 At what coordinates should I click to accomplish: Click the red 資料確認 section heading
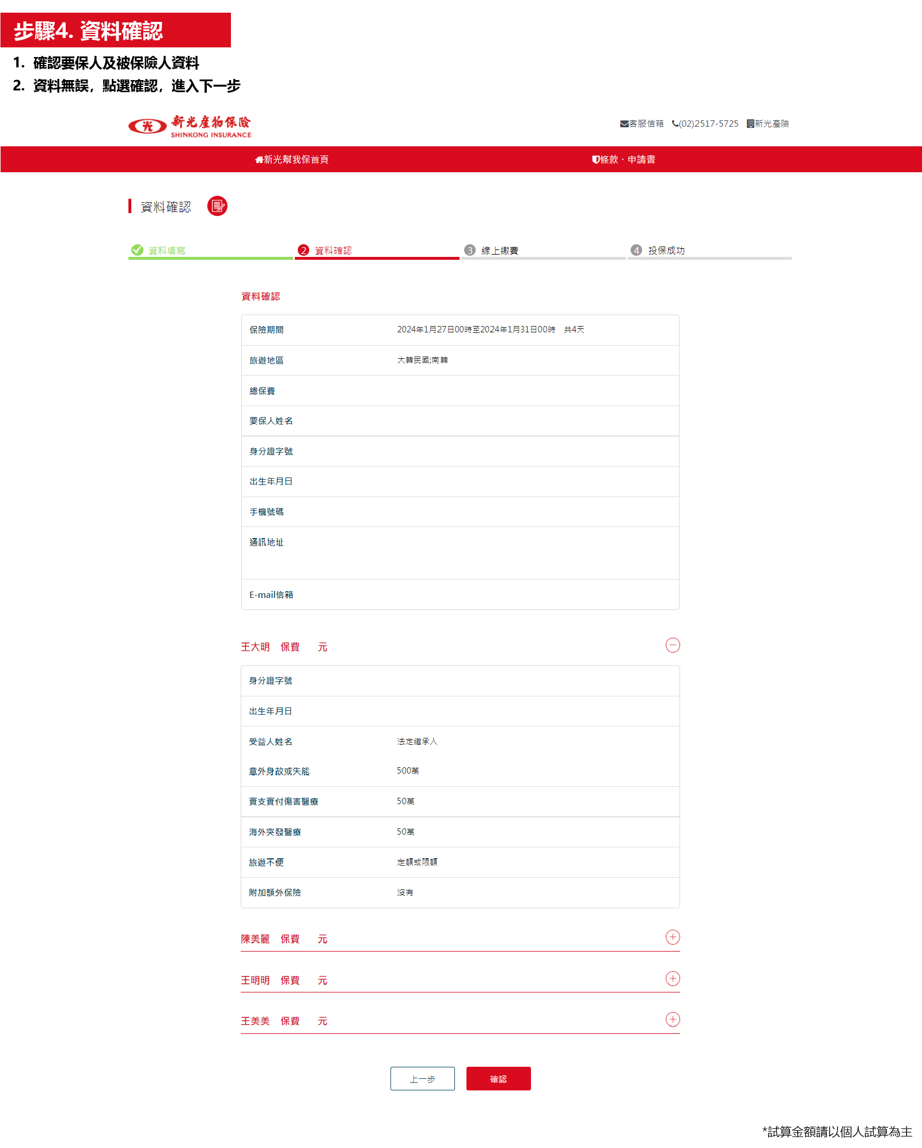pos(260,297)
